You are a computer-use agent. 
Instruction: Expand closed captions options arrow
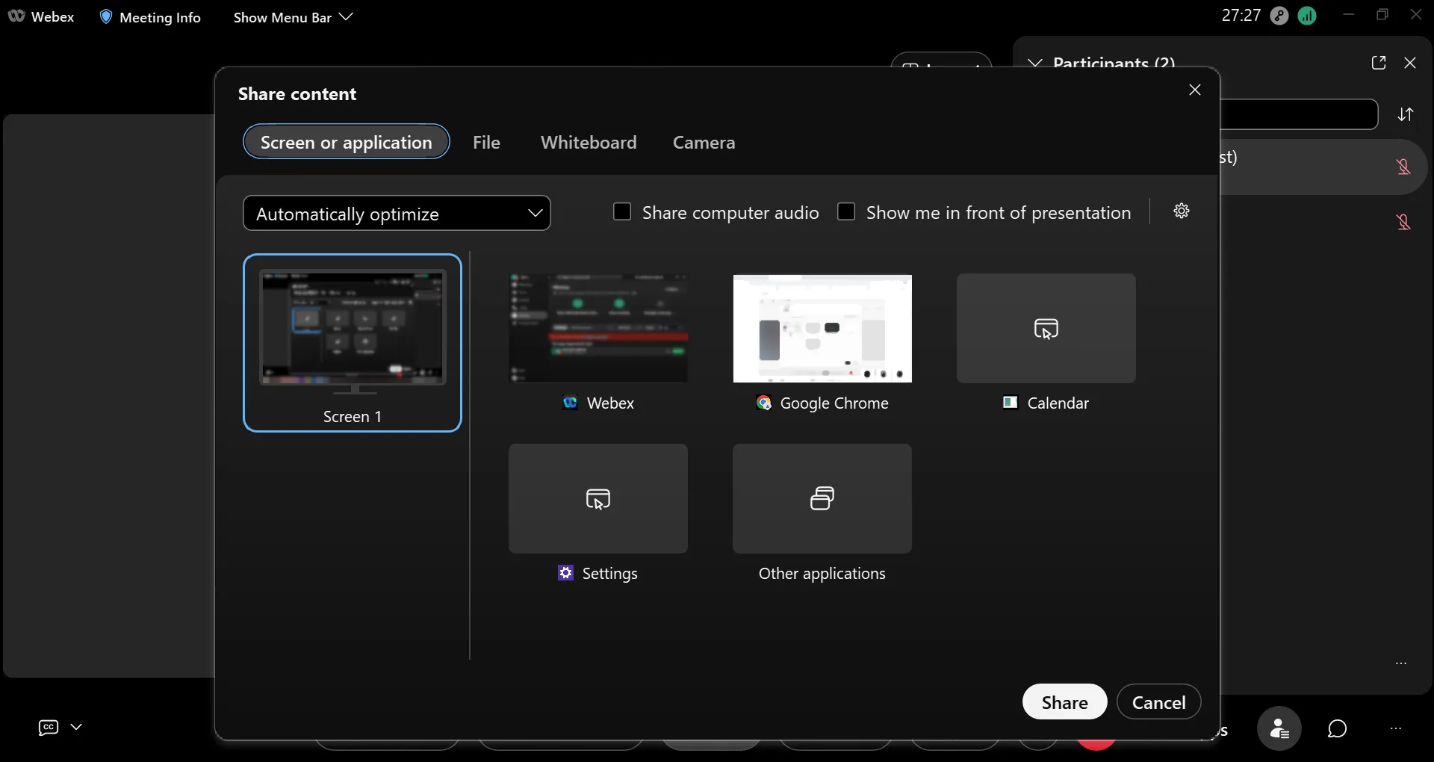coord(76,727)
